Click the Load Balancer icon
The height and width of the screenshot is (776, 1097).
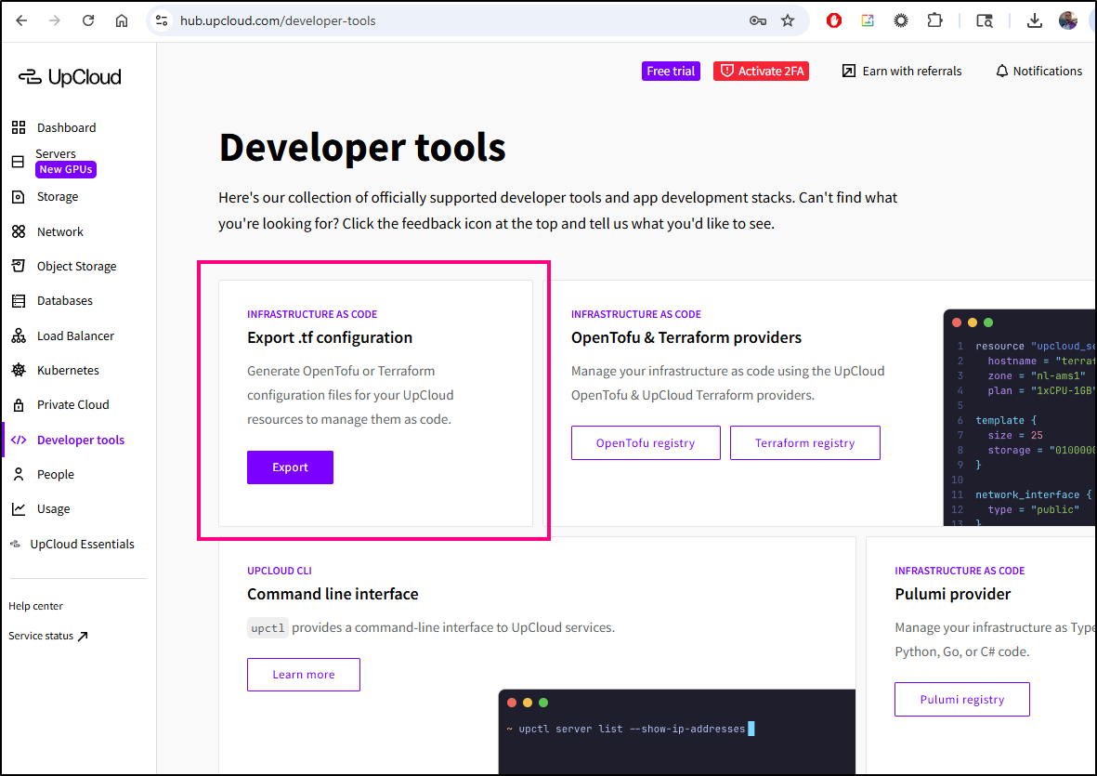pyautogui.click(x=19, y=335)
